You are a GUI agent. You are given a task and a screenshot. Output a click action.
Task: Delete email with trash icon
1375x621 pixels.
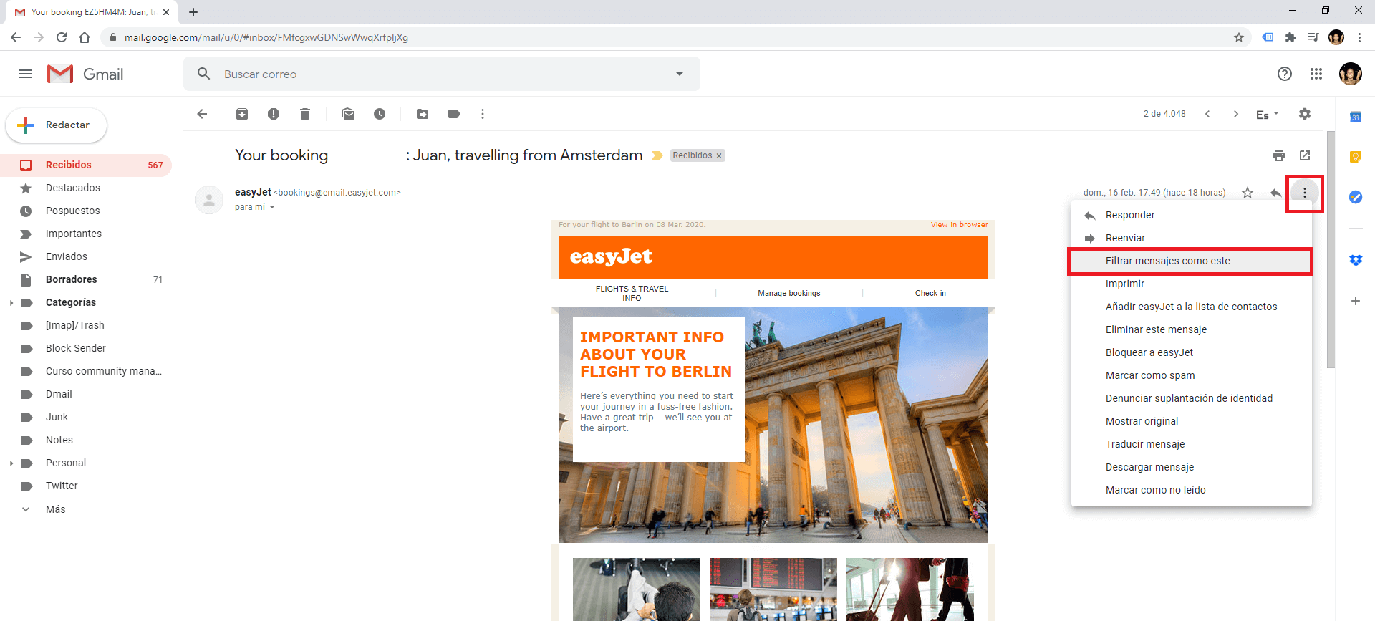pyautogui.click(x=305, y=114)
